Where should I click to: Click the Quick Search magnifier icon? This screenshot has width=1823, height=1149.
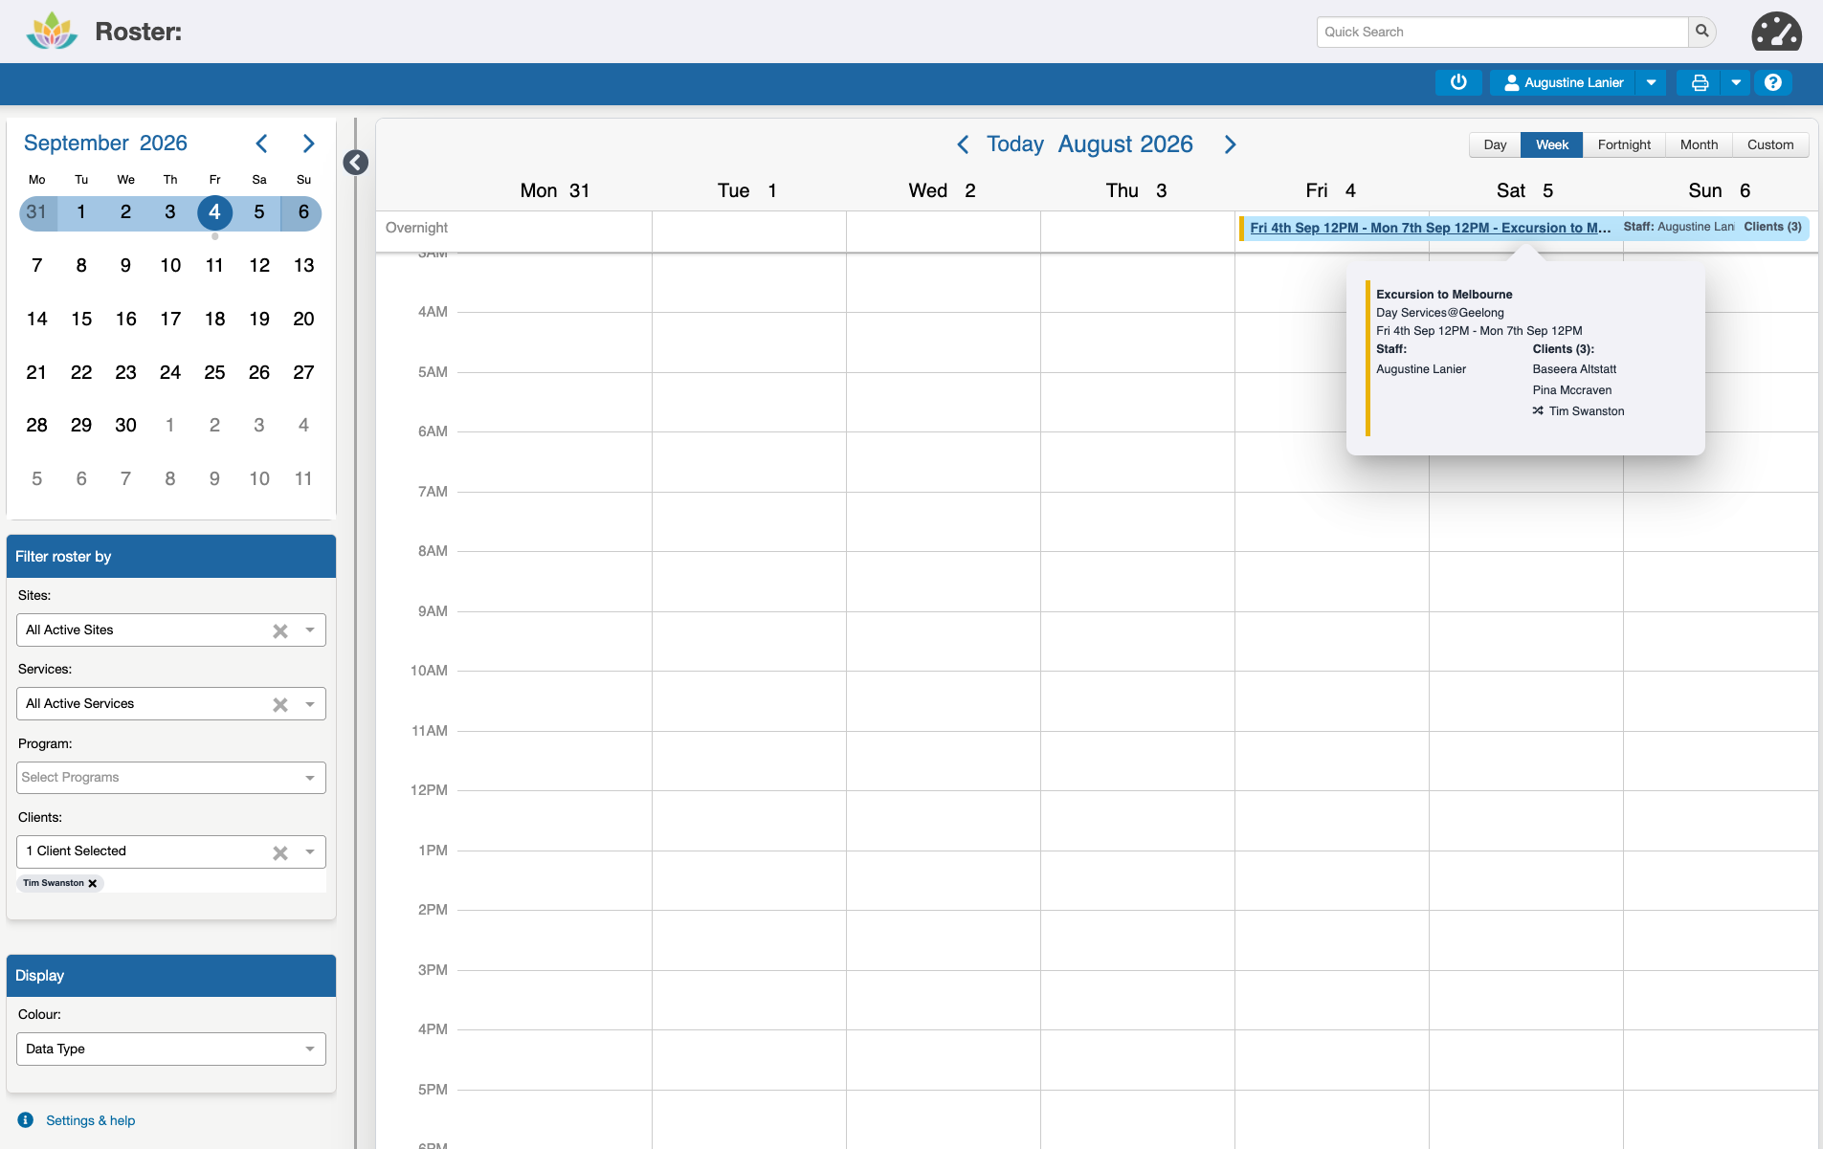1701,32
